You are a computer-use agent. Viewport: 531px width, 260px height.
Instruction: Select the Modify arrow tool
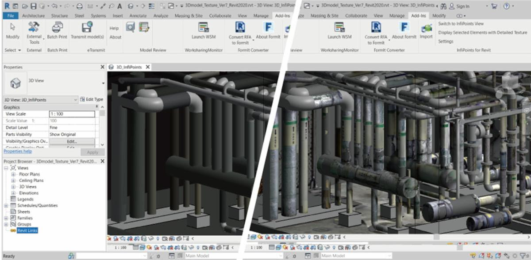[x=12, y=28]
